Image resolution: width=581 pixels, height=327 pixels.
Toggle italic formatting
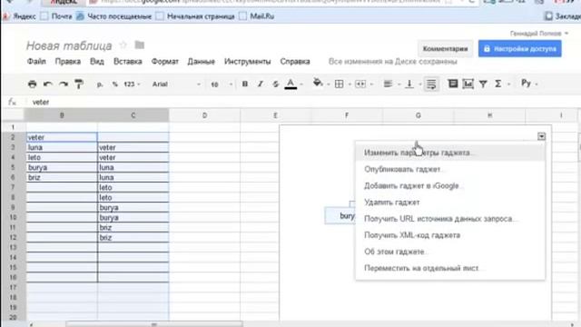pyautogui.click(x=261, y=84)
